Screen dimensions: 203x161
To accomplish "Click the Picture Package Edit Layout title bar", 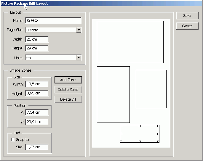I will pyautogui.click(x=101, y=4).
